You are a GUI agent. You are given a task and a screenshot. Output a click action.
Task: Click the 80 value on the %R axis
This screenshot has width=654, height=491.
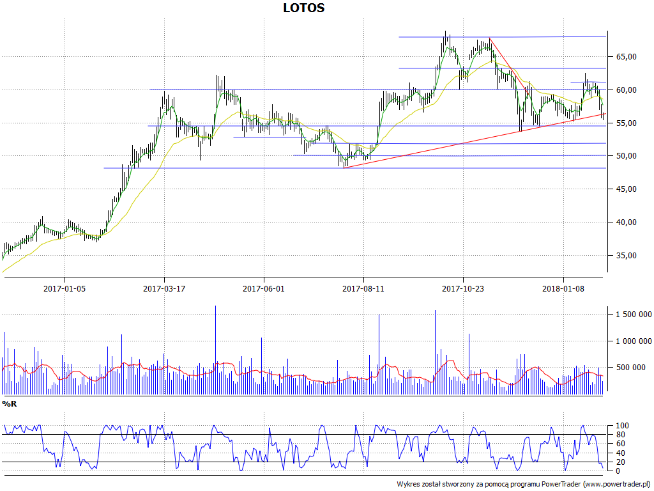click(x=621, y=435)
